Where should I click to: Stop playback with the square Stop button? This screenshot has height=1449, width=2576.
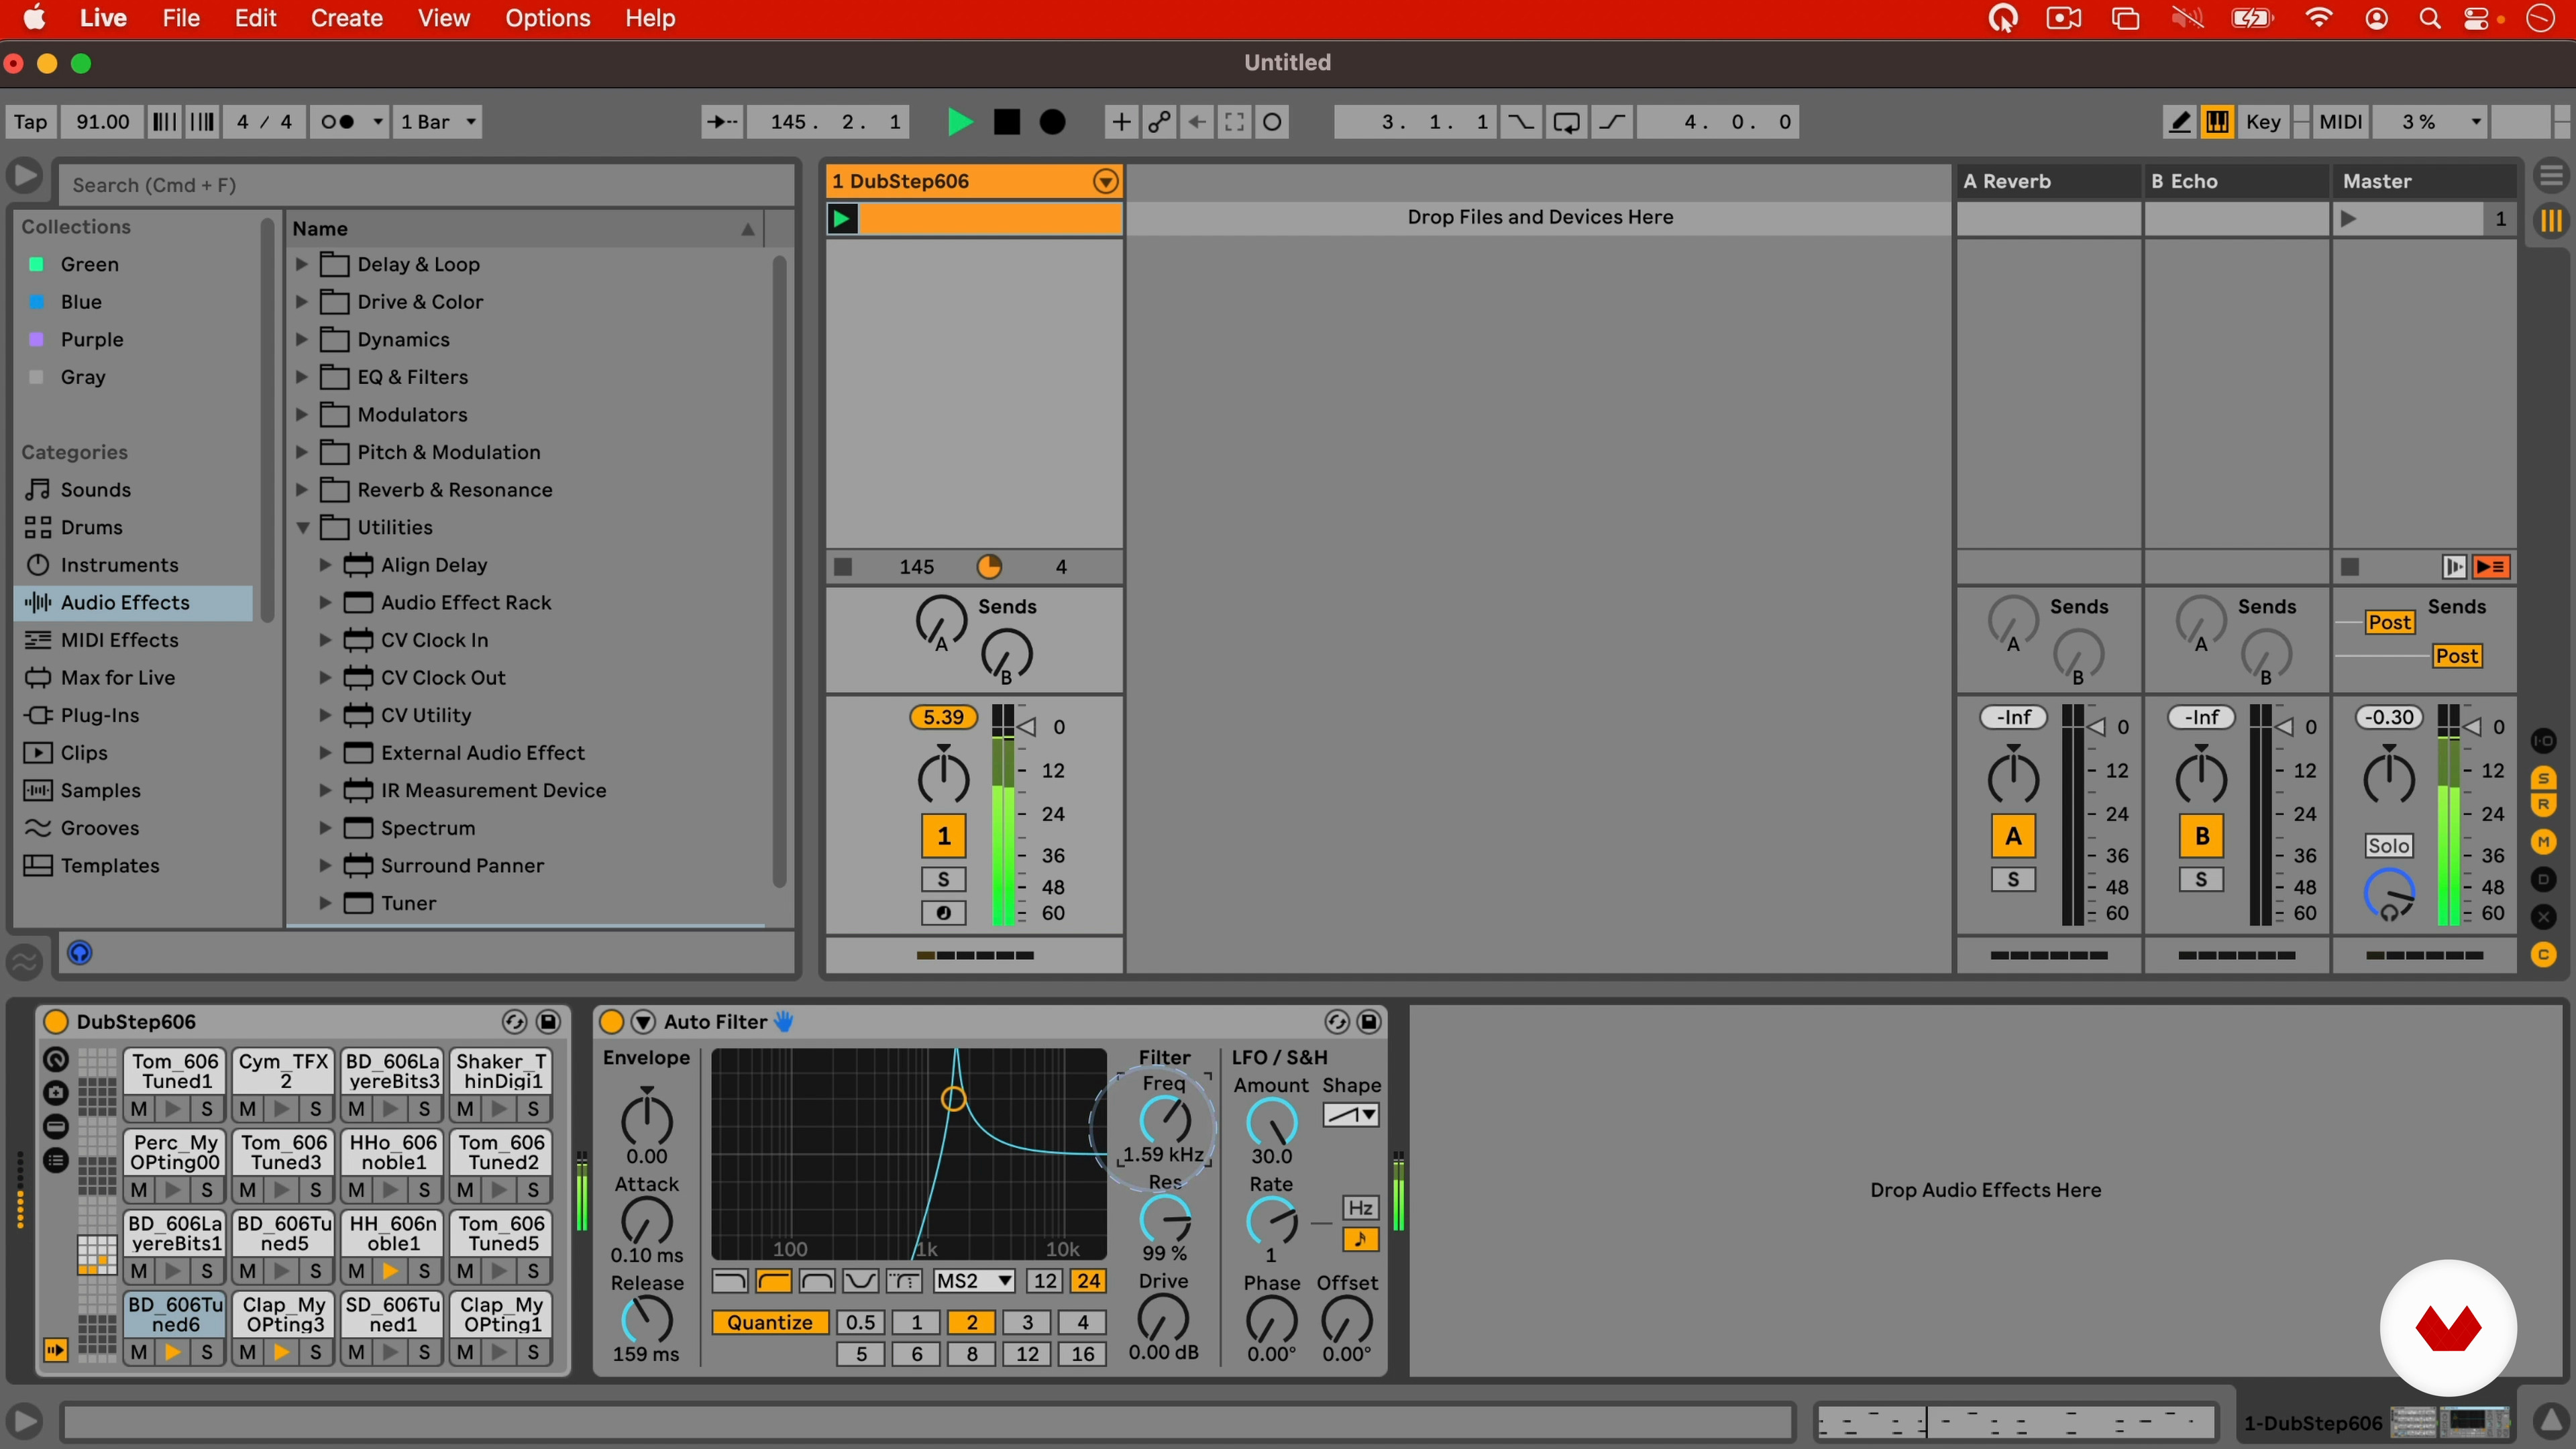(x=1006, y=122)
